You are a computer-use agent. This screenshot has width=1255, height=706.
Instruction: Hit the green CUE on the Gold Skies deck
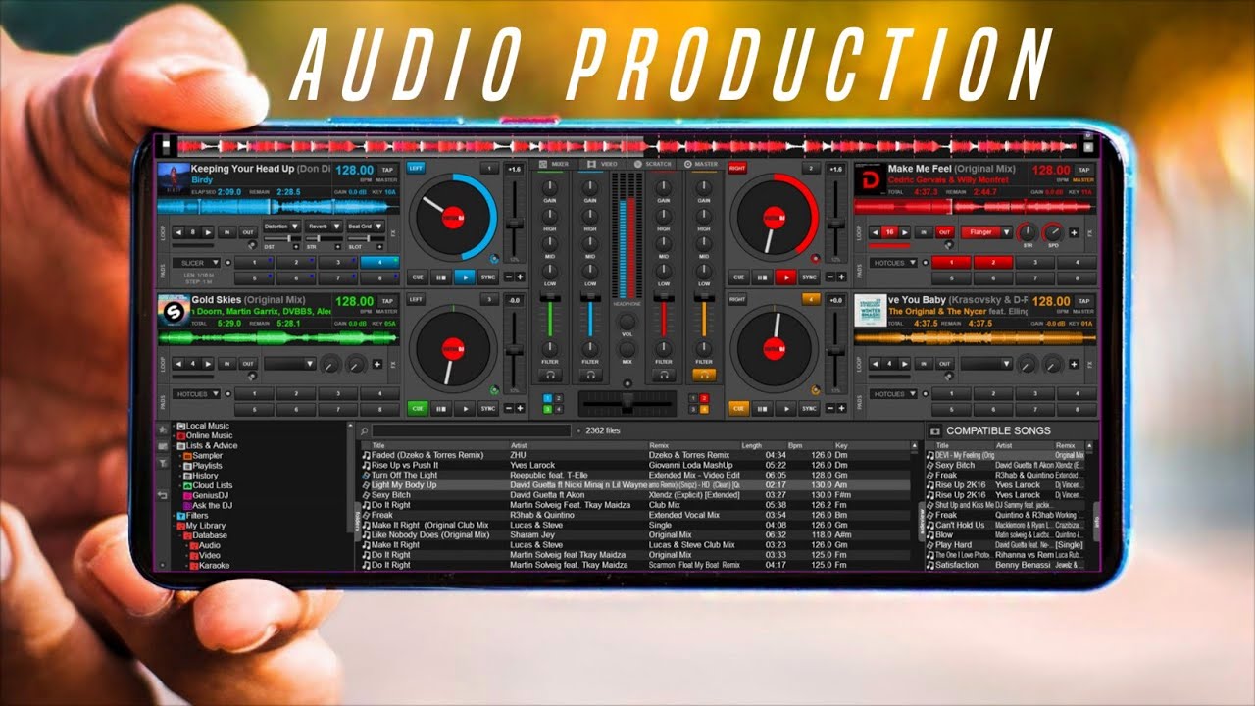[x=418, y=408]
